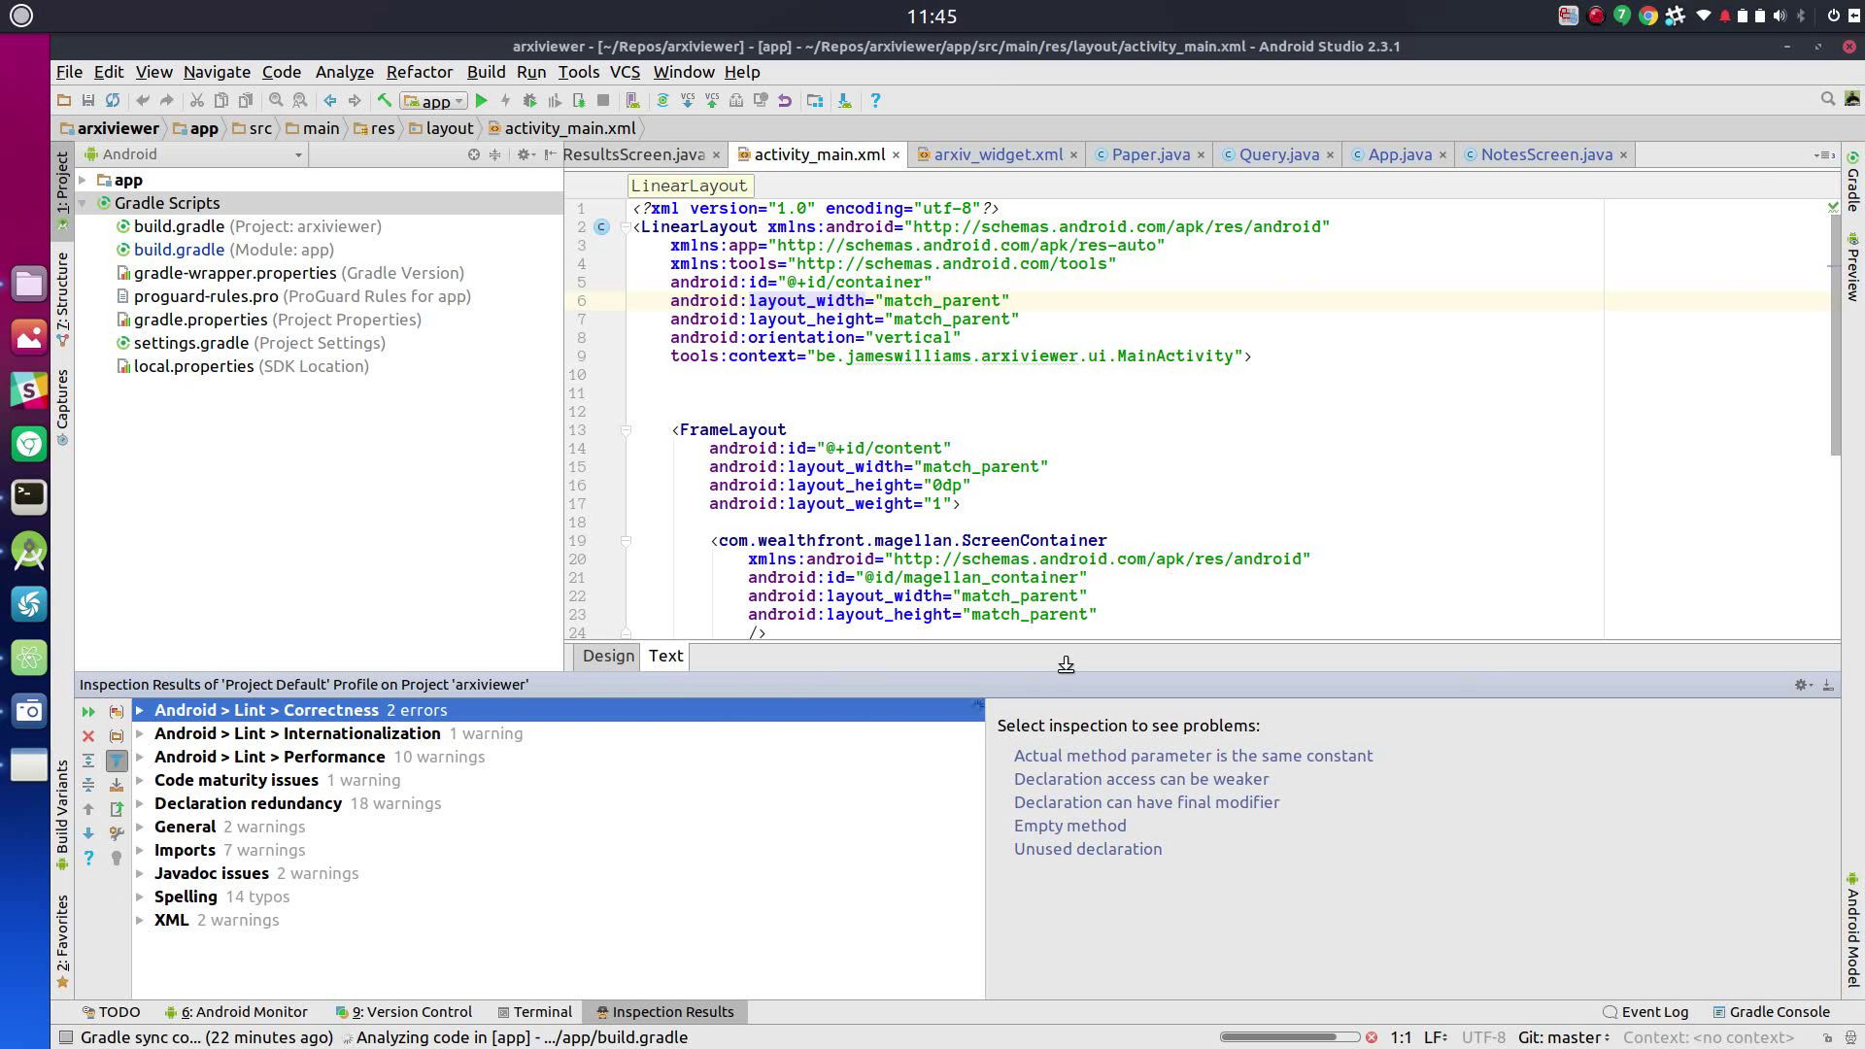Toggle Group by directory button in inspection toolbar

pyautogui.click(x=117, y=736)
